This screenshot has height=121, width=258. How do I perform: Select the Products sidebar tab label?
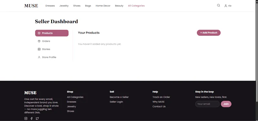[x=47, y=33]
